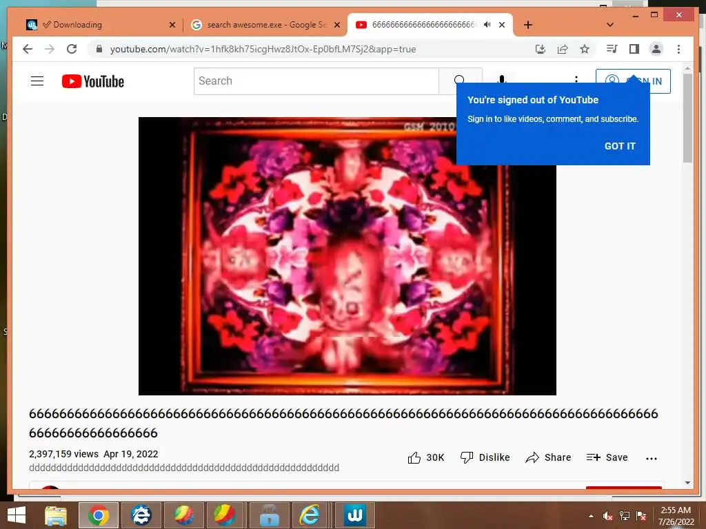Expand the ddddd video description text
This screenshot has width=706, height=529.
pos(184,468)
